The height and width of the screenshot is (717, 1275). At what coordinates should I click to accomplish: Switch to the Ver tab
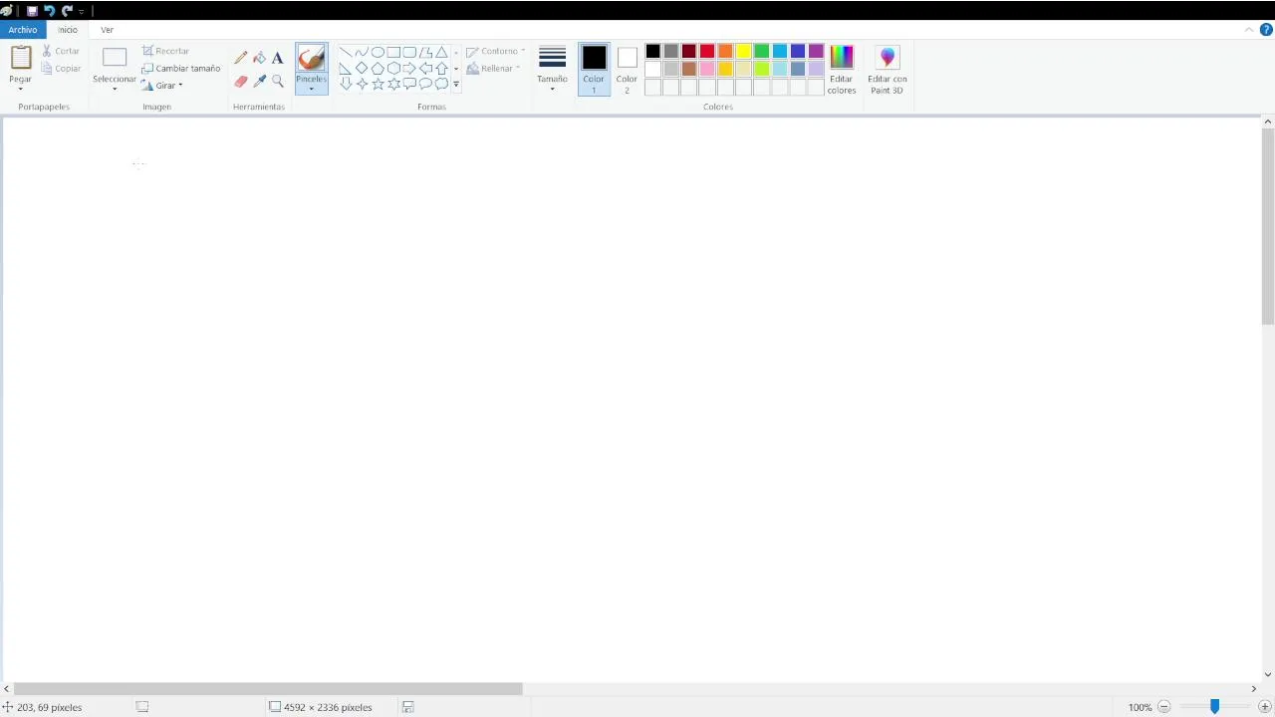point(107,30)
